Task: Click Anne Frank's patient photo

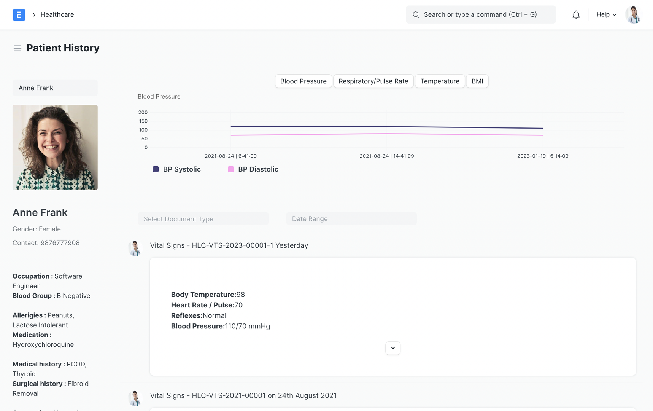Action: pos(55,147)
